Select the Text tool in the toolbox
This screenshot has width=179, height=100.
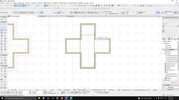coord(2,74)
